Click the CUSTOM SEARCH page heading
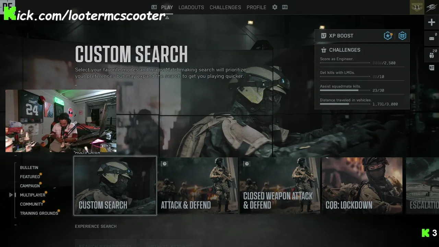Screen dimensions: 439x247 (131, 54)
